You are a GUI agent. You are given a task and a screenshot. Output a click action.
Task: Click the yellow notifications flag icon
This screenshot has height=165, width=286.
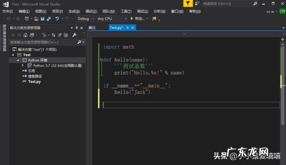click(188, 3)
